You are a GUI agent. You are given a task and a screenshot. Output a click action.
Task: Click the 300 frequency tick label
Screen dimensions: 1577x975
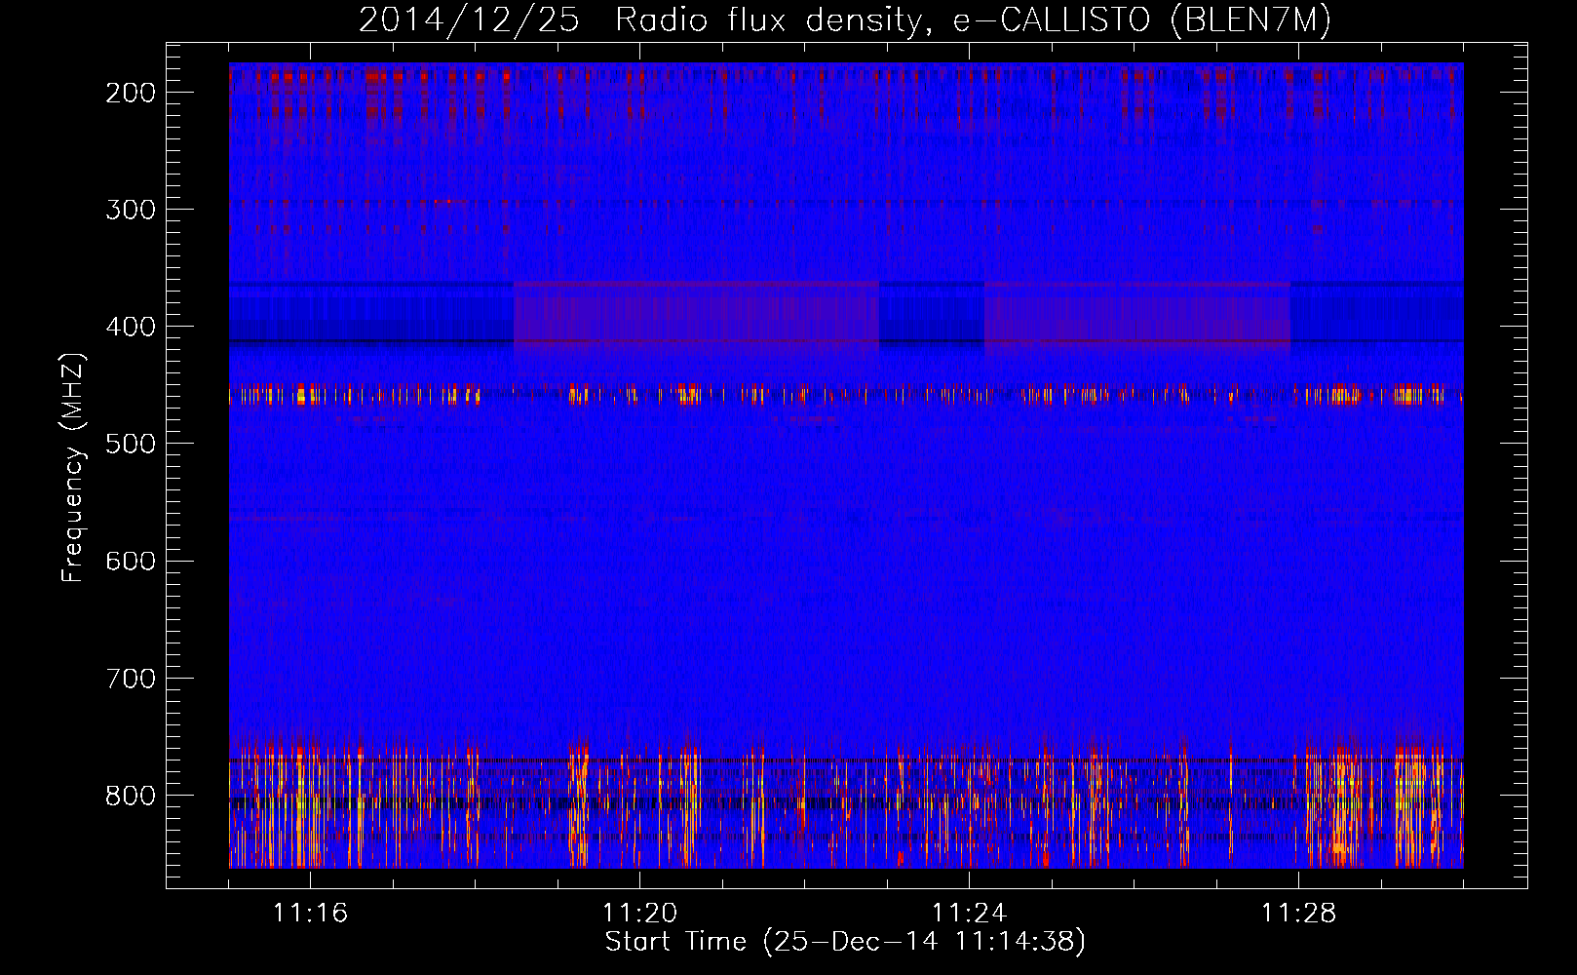[130, 210]
